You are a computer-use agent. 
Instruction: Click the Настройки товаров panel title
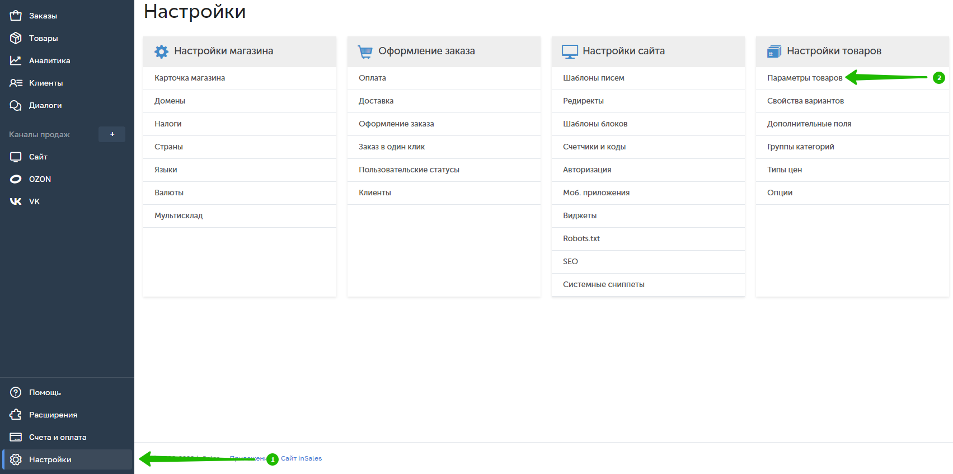(834, 51)
